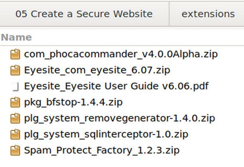Sort files by the Name column header
Viewport: 244px width, 167px height.
pos(16,37)
